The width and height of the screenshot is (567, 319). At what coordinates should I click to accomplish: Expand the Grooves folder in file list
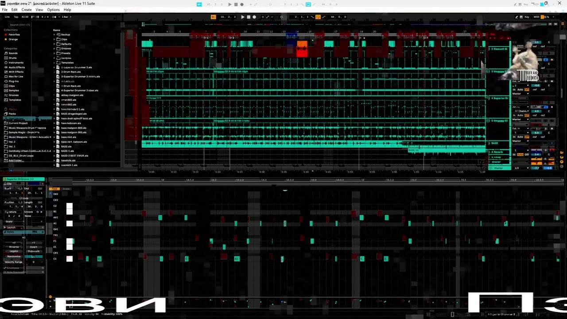coord(55,49)
